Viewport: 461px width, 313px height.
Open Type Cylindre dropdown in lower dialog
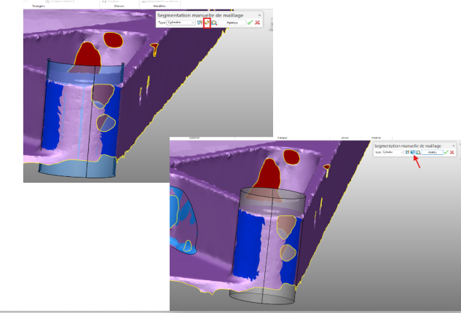coord(393,153)
